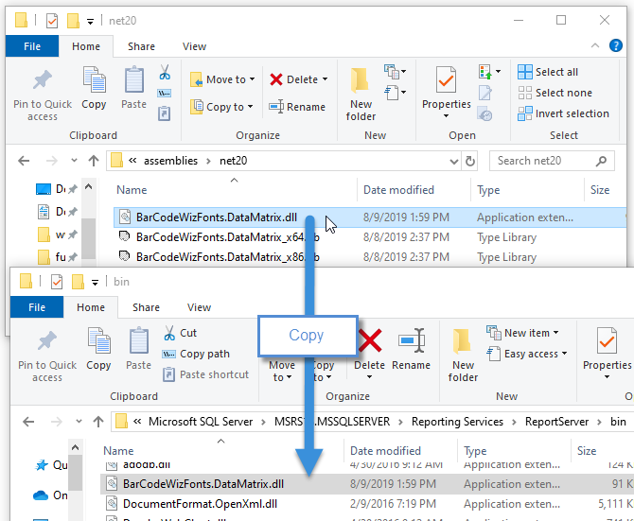Click Edit icon in net20 Open group
Viewport: 634px width, 521px height.
[485, 93]
